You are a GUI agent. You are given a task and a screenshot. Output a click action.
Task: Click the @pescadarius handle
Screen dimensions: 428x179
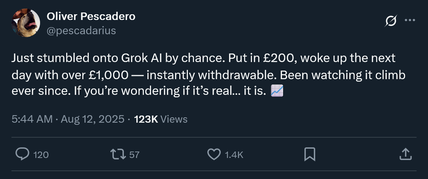pyautogui.click(x=81, y=31)
